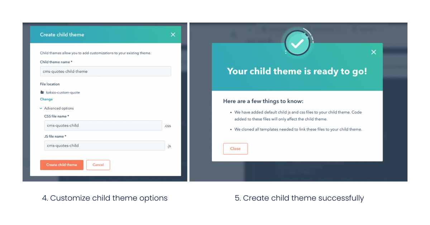Click the 'Here are a few things to know' heading
The image size is (430, 225).
coord(263,101)
